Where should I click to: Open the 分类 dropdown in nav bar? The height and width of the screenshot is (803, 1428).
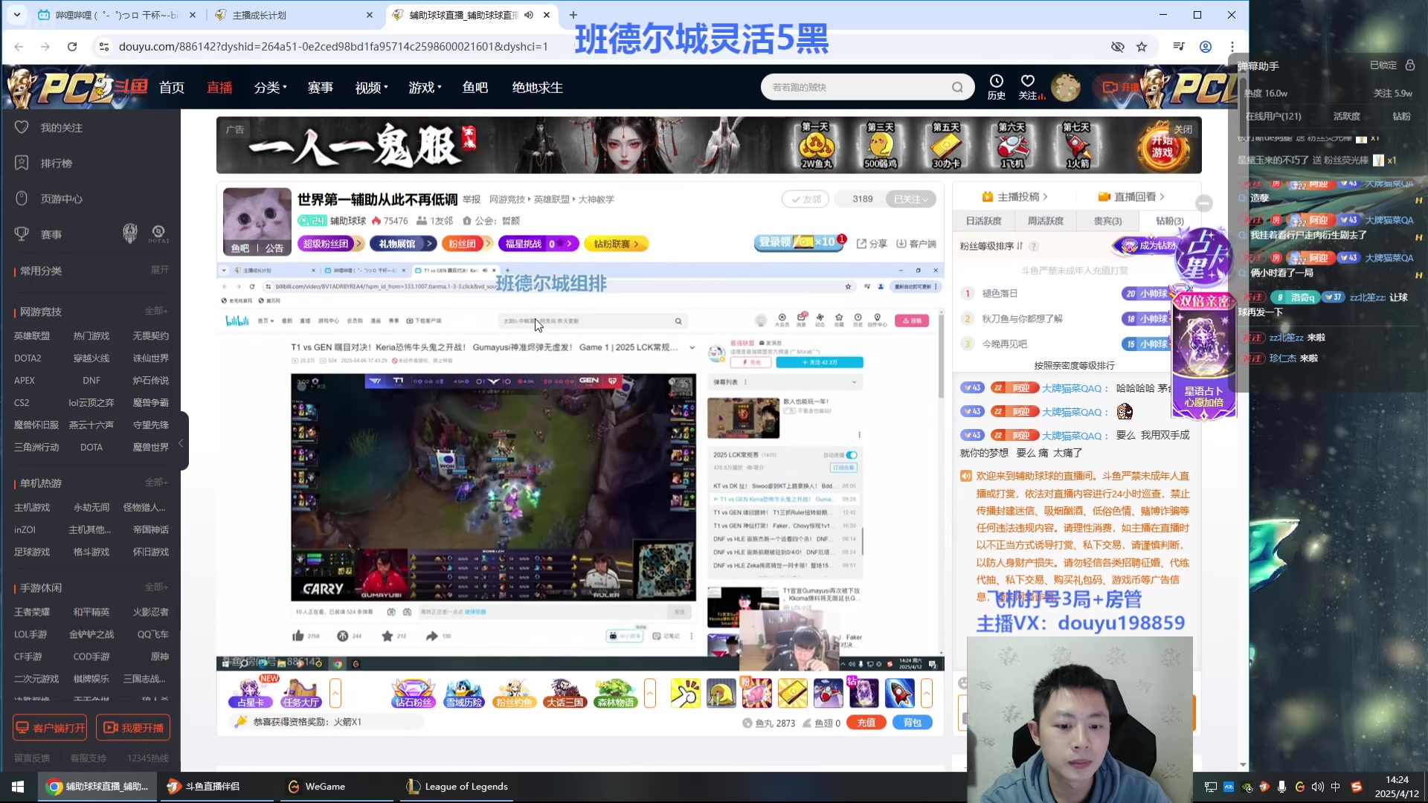(x=270, y=88)
